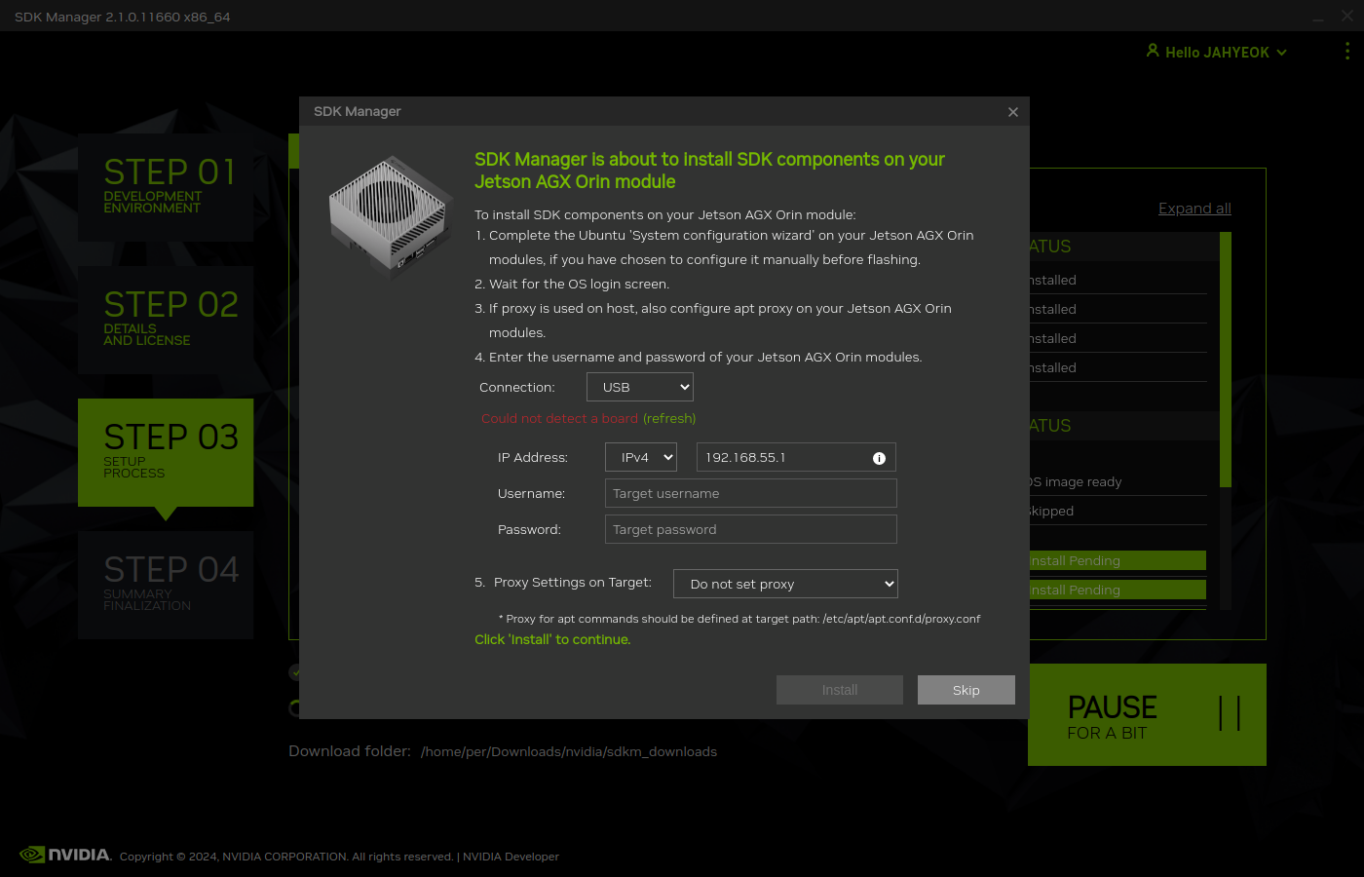The image size is (1364, 877).
Task: Click the refresh link to detect board
Action: click(669, 418)
